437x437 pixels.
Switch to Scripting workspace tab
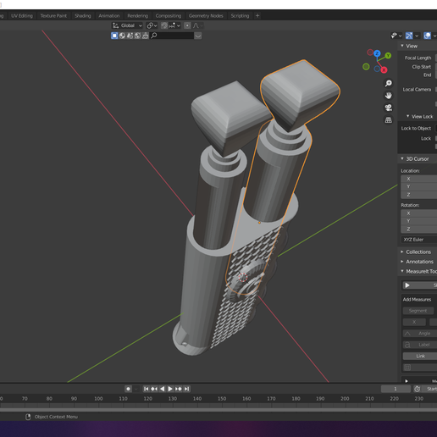coord(240,16)
